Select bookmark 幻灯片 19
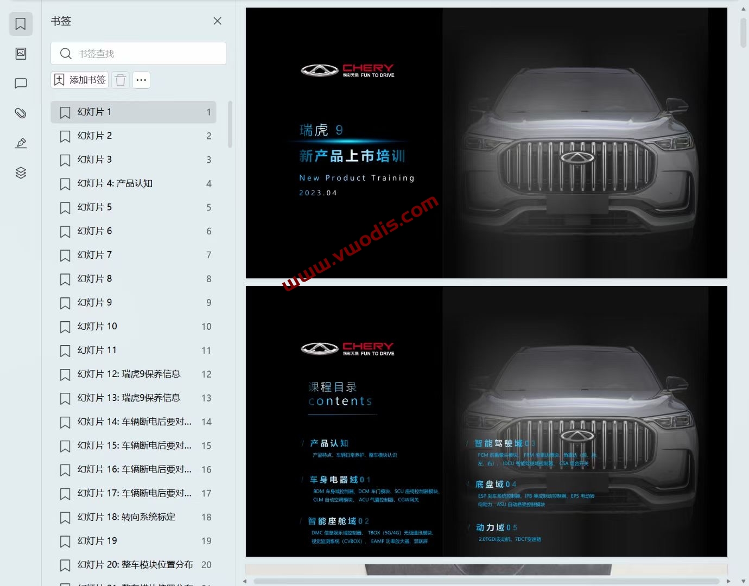Viewport: 749px width, 586px height. (x=134, y=542)
